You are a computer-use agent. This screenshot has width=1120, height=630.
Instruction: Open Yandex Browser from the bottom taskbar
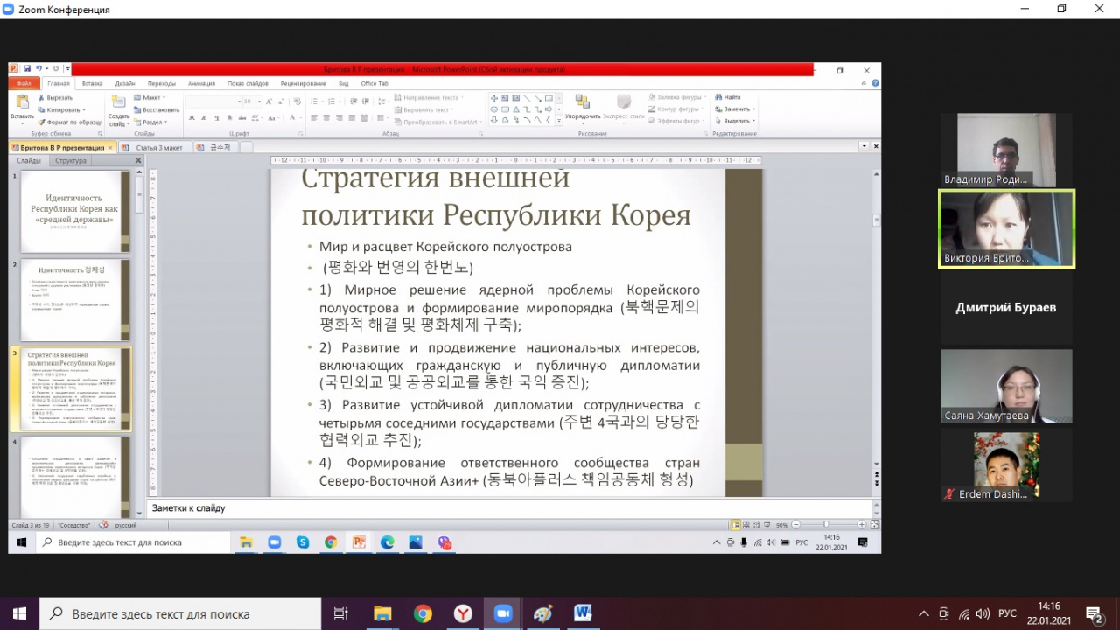tap(463, 613)
